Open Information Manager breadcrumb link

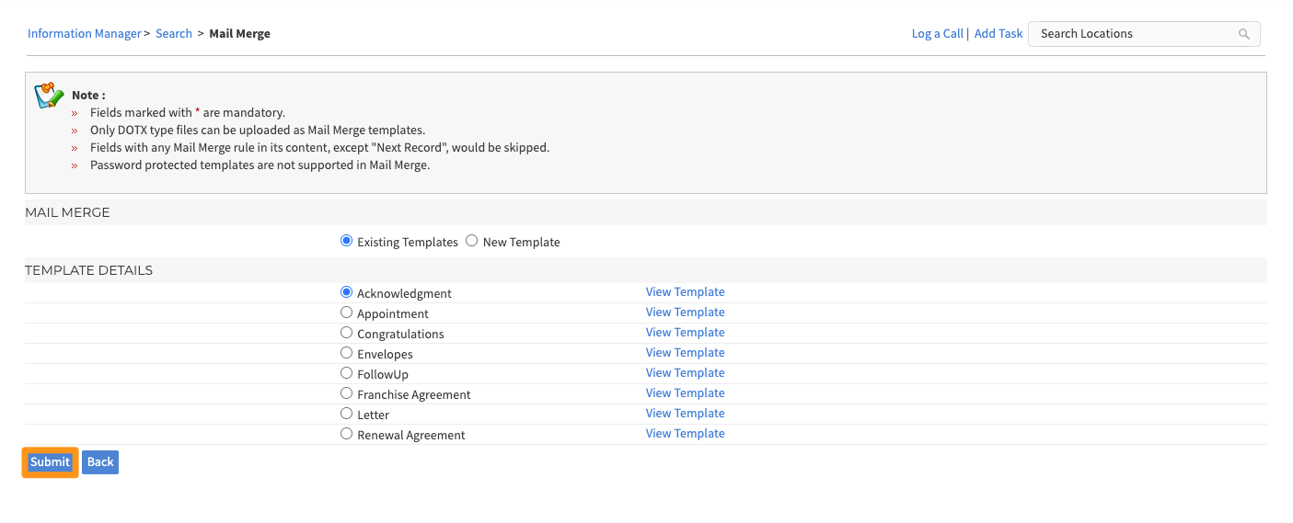[85, 34]
